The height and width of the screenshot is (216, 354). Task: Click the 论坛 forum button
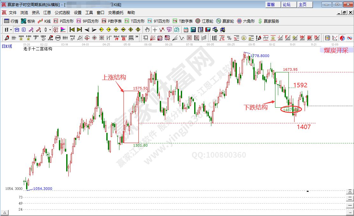pos(287,4)
